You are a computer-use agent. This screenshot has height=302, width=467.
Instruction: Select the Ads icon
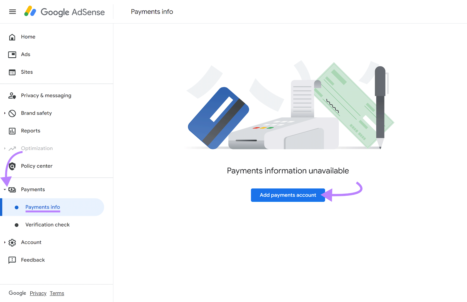tap(12, 54)
